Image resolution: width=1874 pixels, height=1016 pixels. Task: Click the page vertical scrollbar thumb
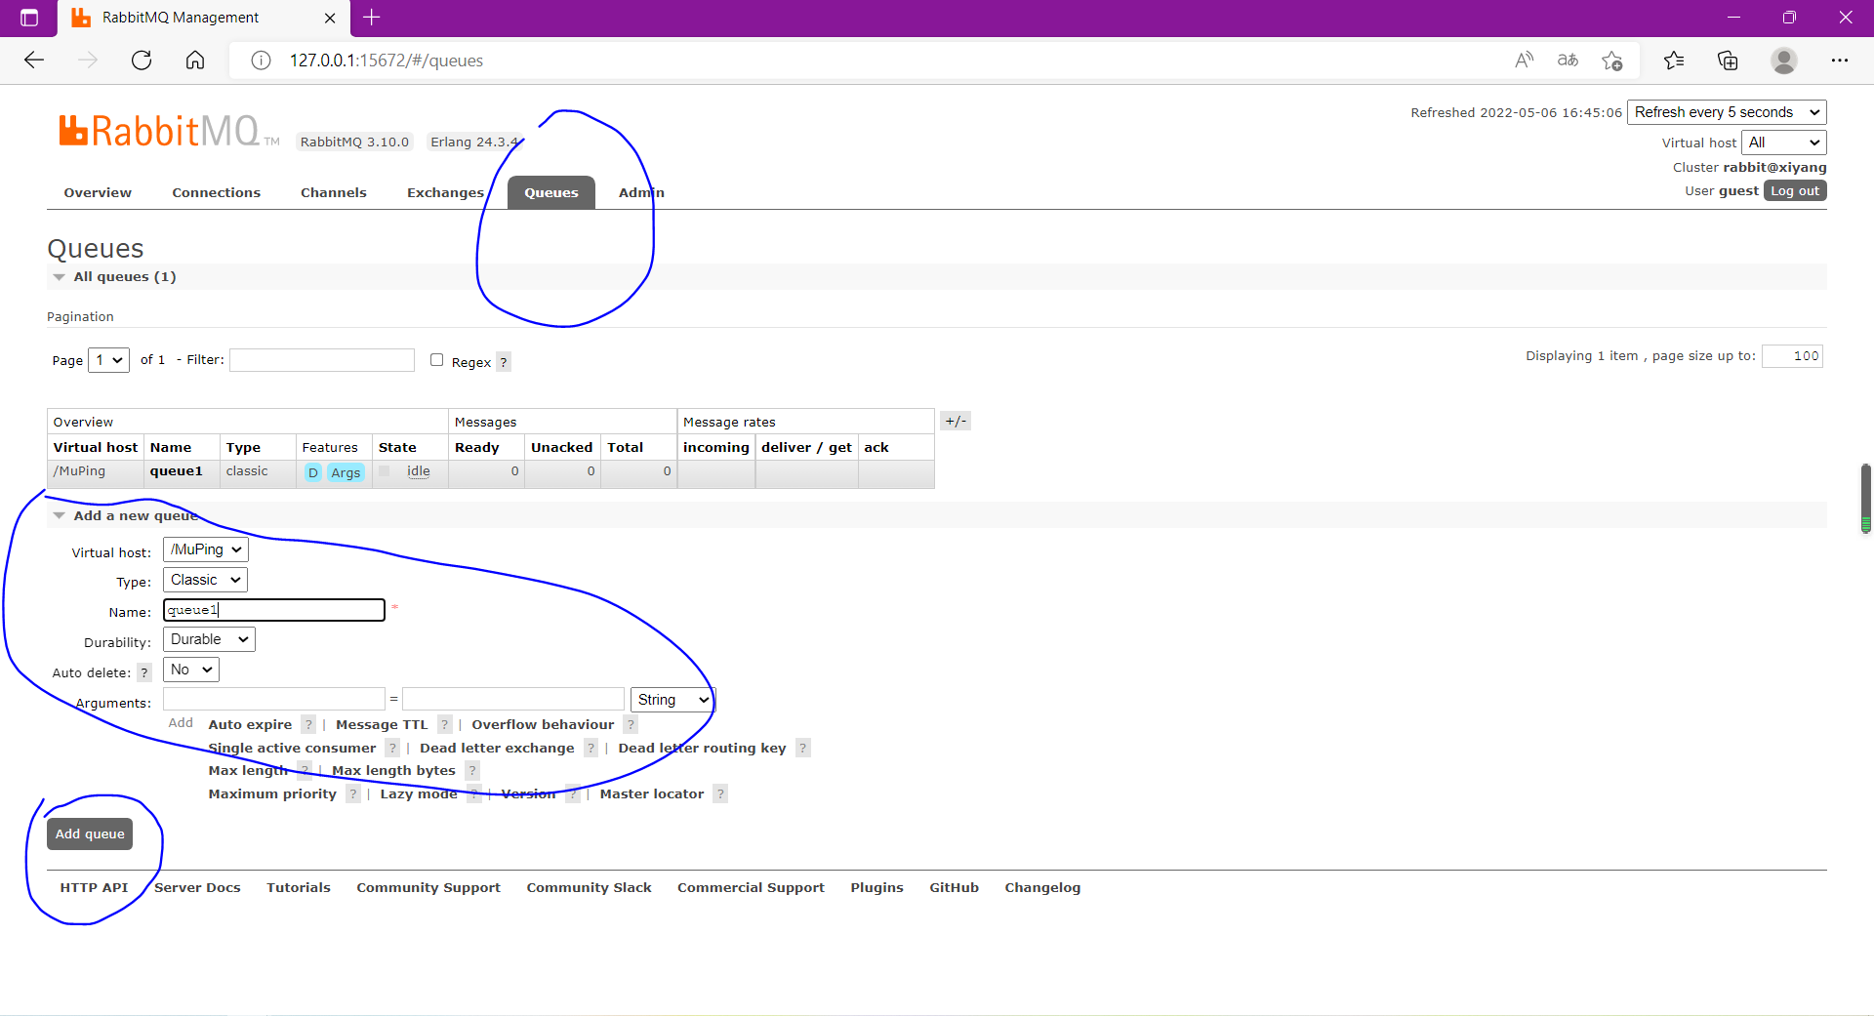point(1865,499)
